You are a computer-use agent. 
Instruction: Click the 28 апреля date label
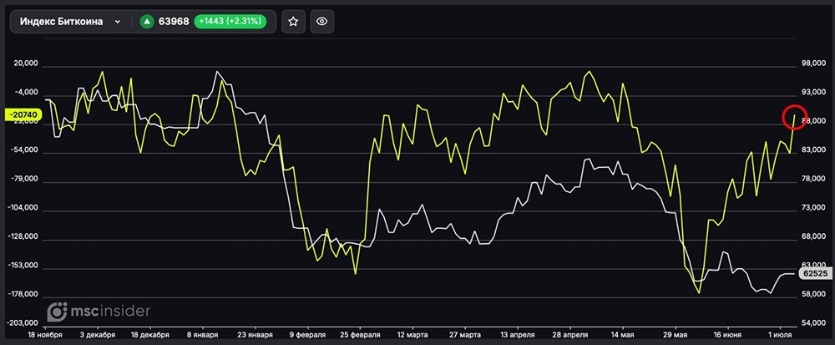point(569,336)
